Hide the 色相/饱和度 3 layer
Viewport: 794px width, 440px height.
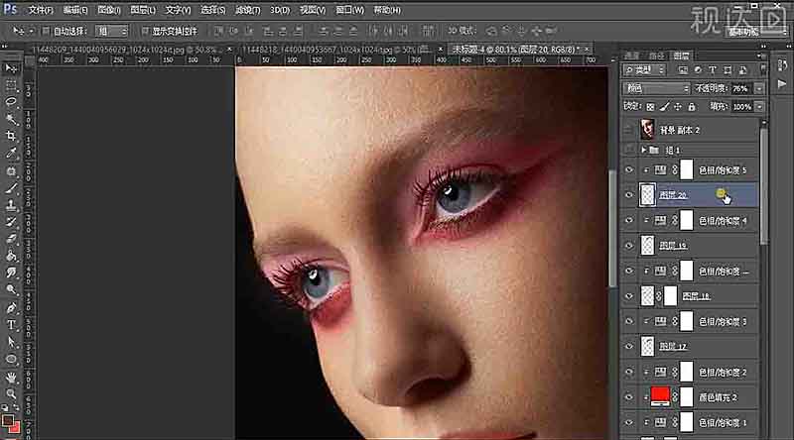pyautogui.click(x=629, y=322)
